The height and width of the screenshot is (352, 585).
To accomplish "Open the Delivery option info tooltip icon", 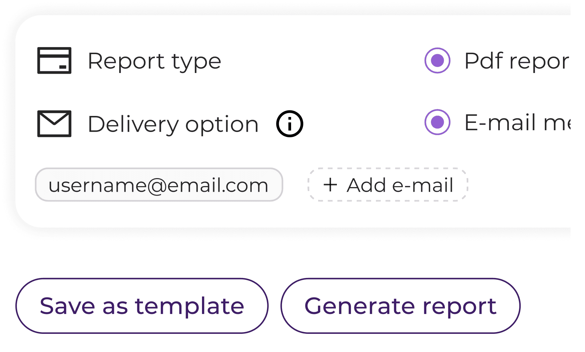I will point(290,124).
